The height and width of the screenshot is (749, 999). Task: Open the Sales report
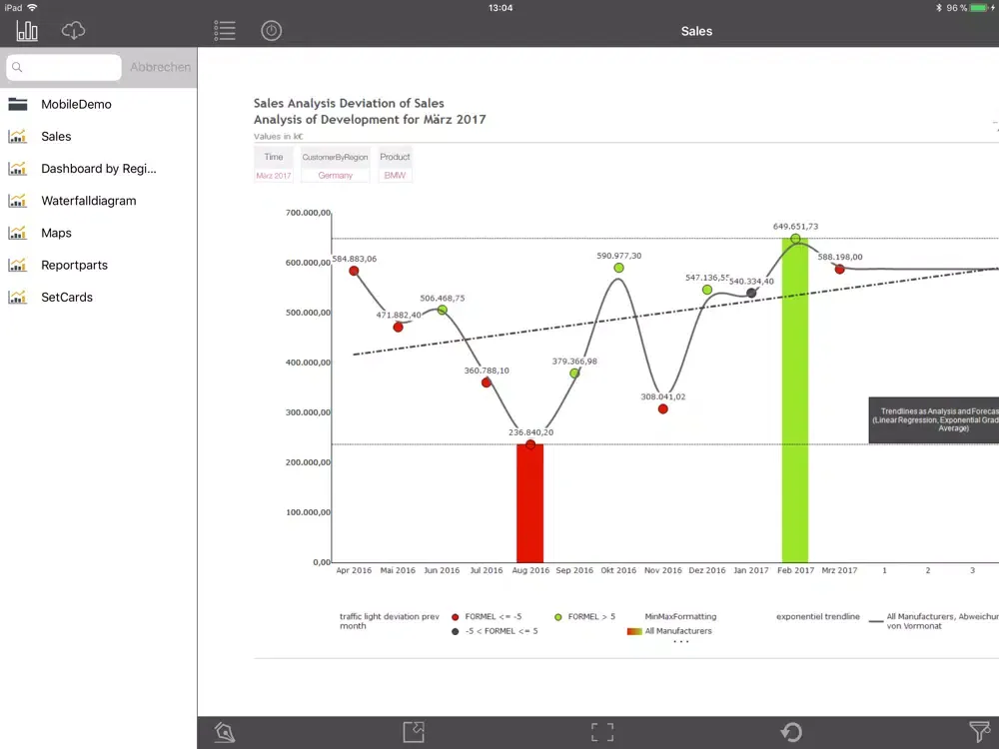(98, 136)
